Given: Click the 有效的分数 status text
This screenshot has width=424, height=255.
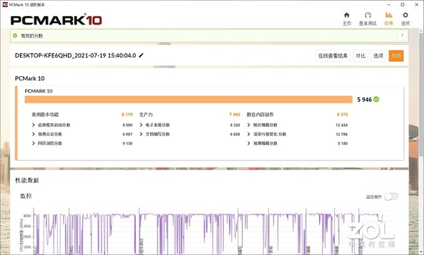Looking at the screenshot, I should 32,36.
